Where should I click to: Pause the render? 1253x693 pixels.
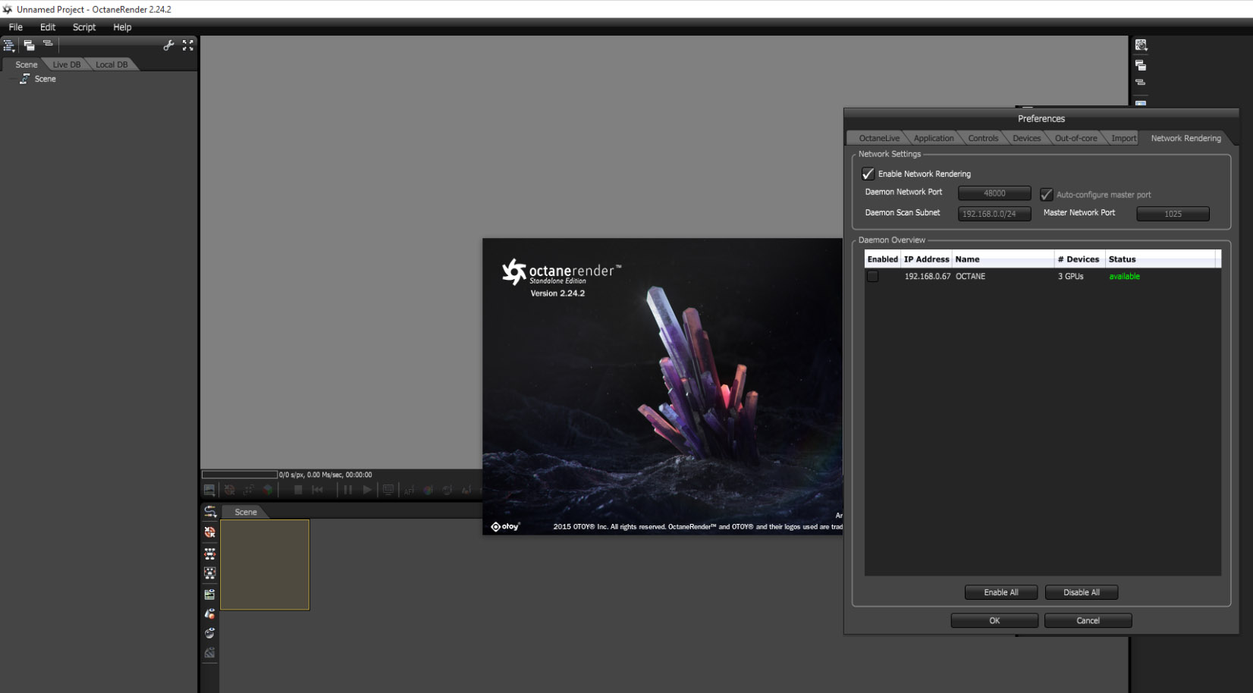(x=348, y=490)
